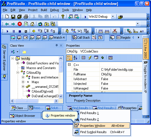
Task: Open the File menu
Action: click(5, 10)
